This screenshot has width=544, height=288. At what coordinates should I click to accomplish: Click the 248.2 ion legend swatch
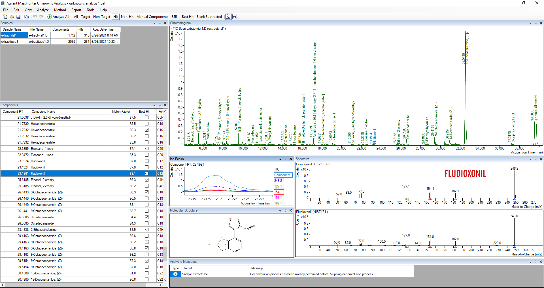278,181
